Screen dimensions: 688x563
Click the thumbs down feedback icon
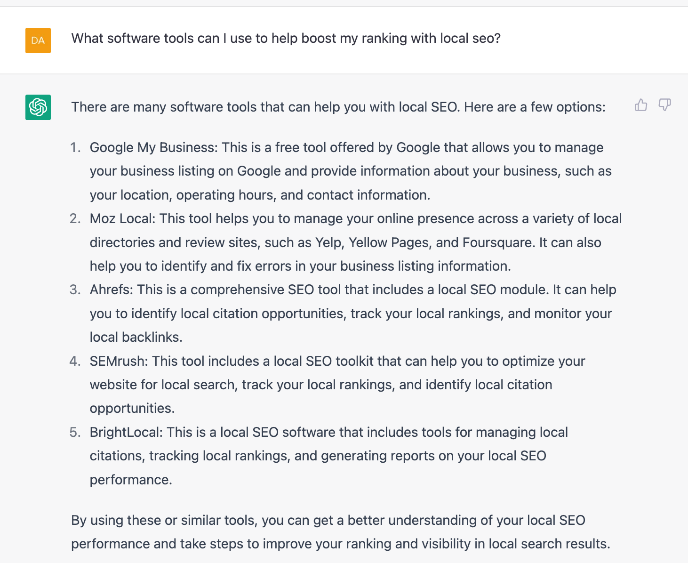(664, 105)
